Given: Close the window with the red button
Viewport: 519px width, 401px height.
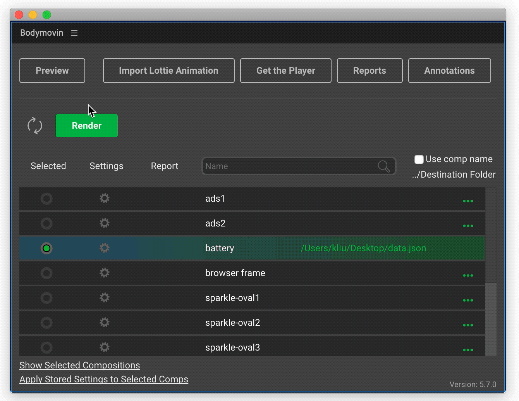Looking at the screenshot, I should point(19,15).
